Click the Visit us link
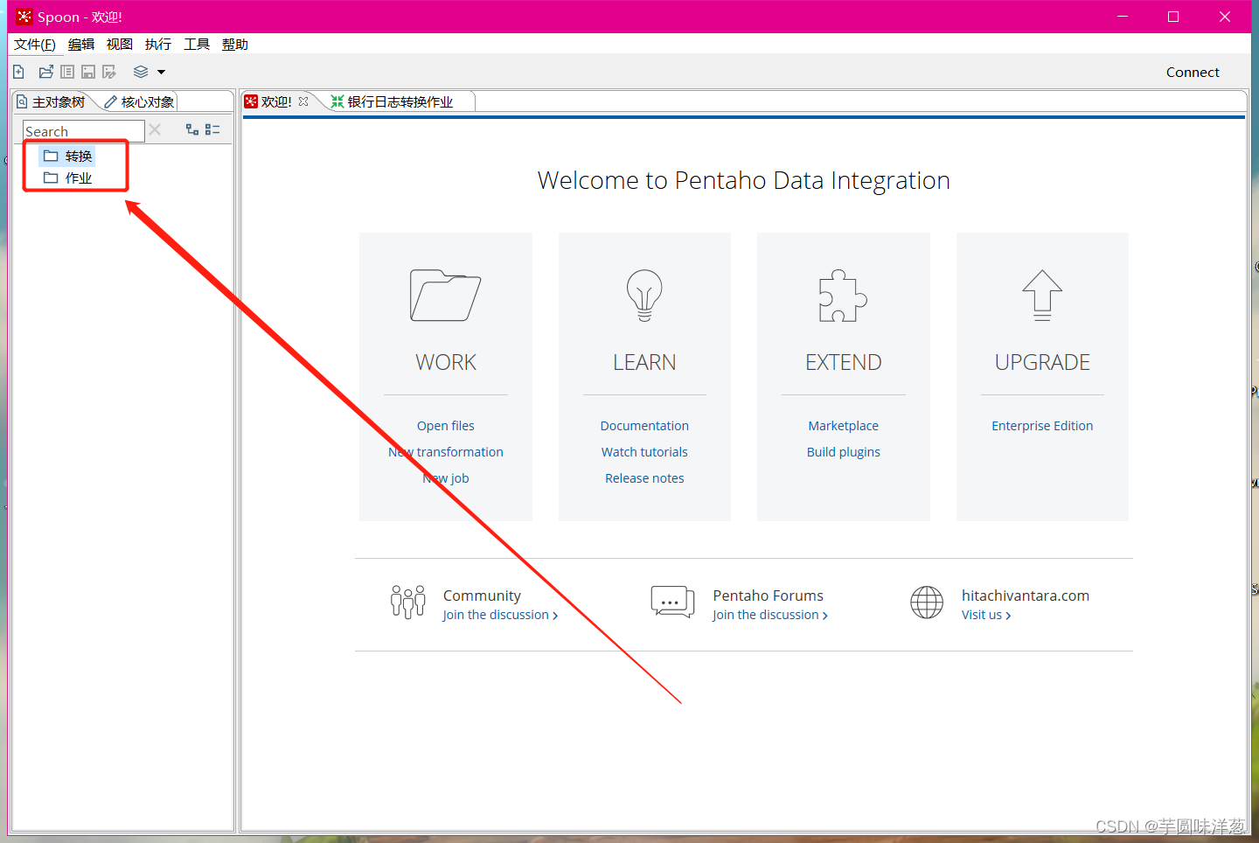 pyautogui.click(x=986, y=615)
